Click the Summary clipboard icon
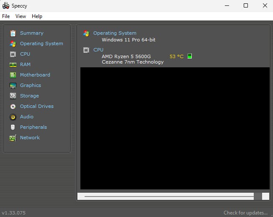Image resolution: width=273 pixels, height=217 pixels. point(13,33)
